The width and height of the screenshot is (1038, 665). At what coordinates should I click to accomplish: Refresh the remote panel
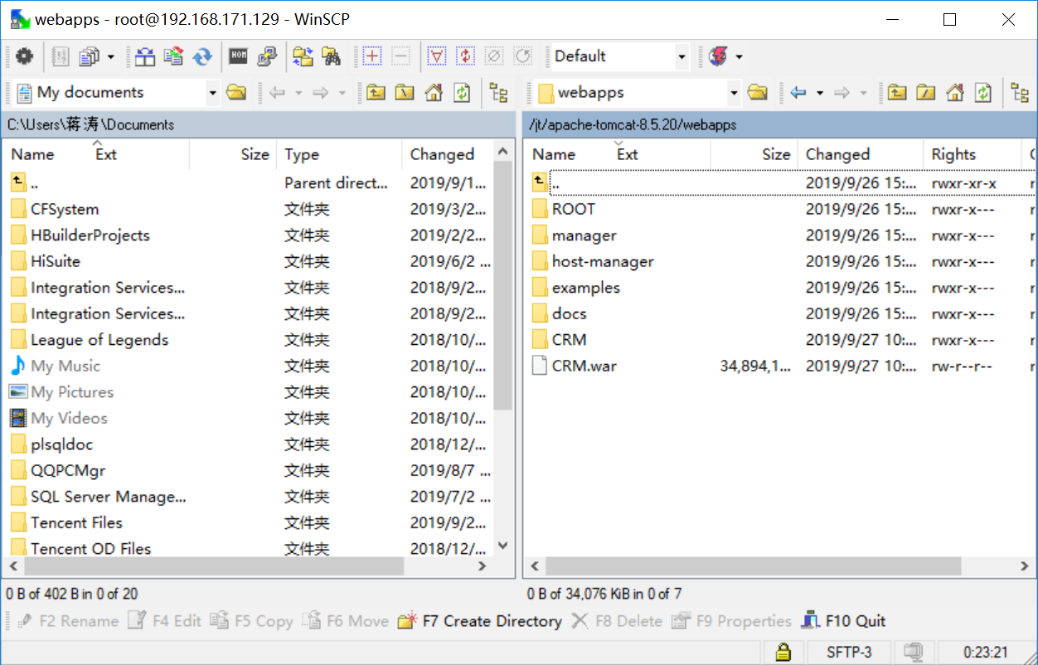[x=982, y=92]
